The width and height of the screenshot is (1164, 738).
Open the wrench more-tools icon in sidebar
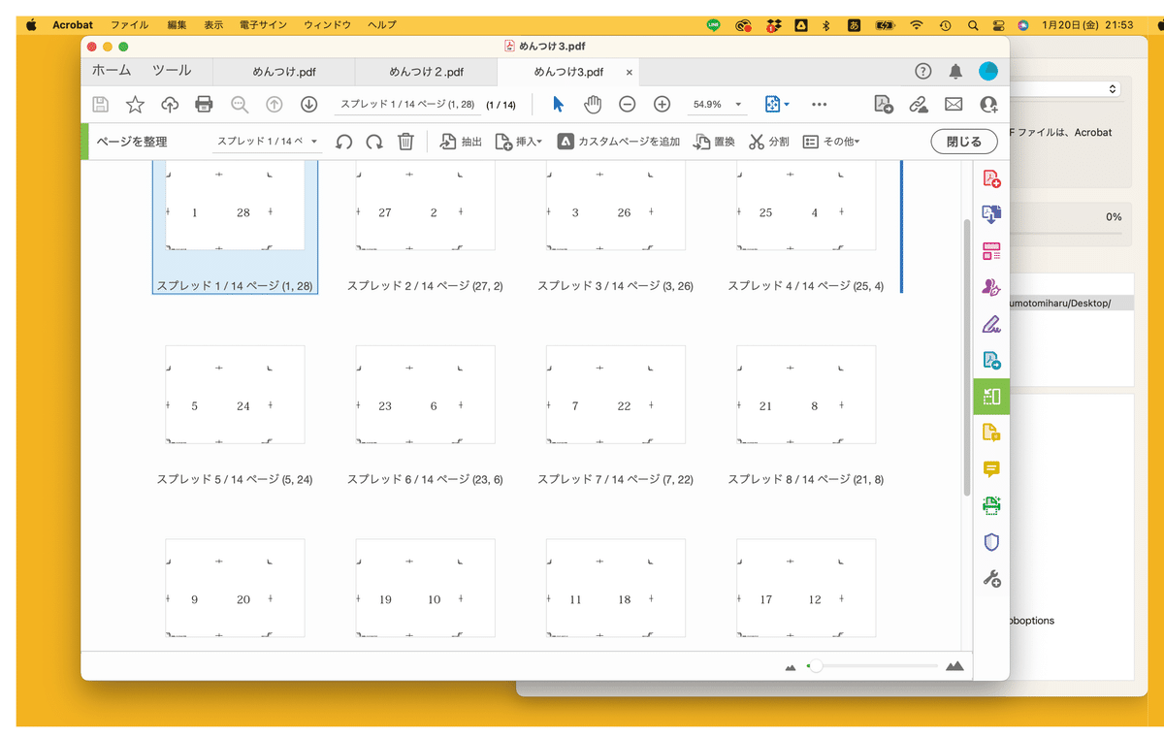pos(991,579)
